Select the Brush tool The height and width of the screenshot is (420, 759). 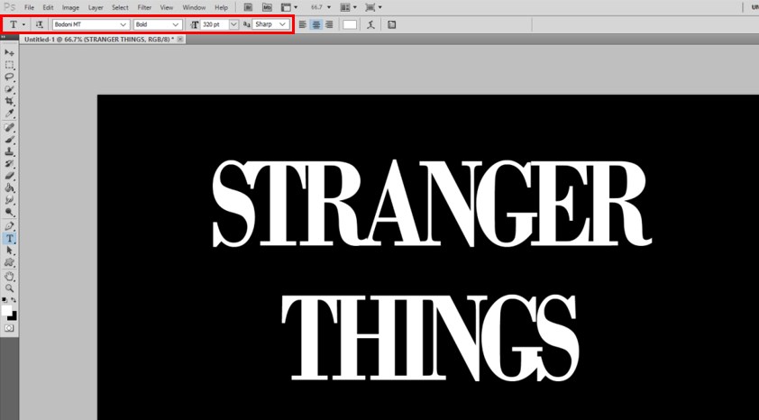[x=9, y=140]
